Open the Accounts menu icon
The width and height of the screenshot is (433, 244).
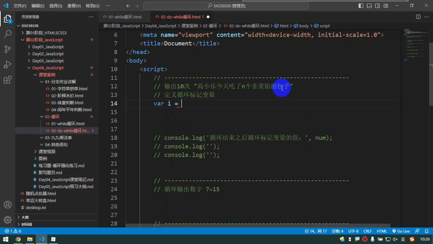pyautogui.click(x=7, y=205)
